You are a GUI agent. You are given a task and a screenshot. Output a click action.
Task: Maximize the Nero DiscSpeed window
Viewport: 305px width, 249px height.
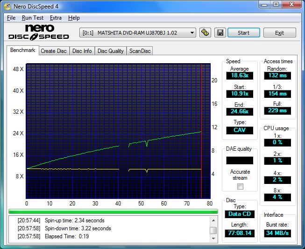coord(276,5)
